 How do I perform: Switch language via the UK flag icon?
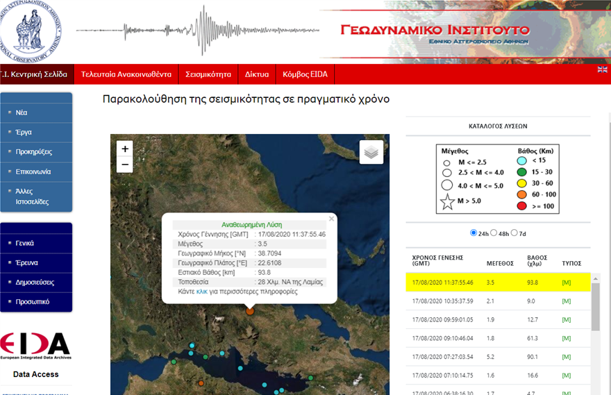click(602, 69)
